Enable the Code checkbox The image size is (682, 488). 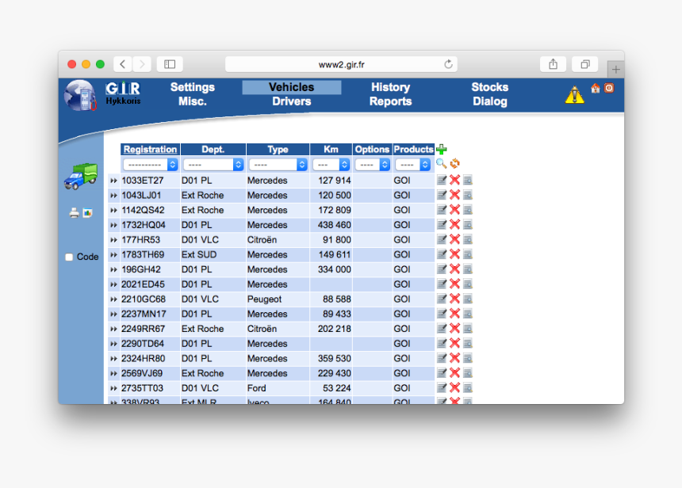pyautogui.click(x=69, y=257)
